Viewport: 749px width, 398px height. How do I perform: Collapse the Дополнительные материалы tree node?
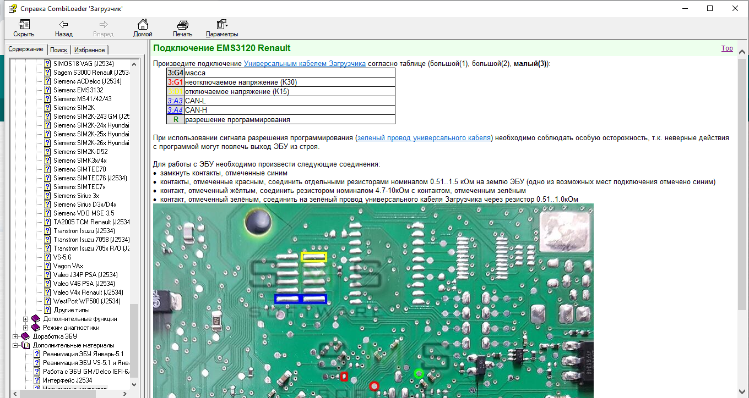(x=15, y=345)
